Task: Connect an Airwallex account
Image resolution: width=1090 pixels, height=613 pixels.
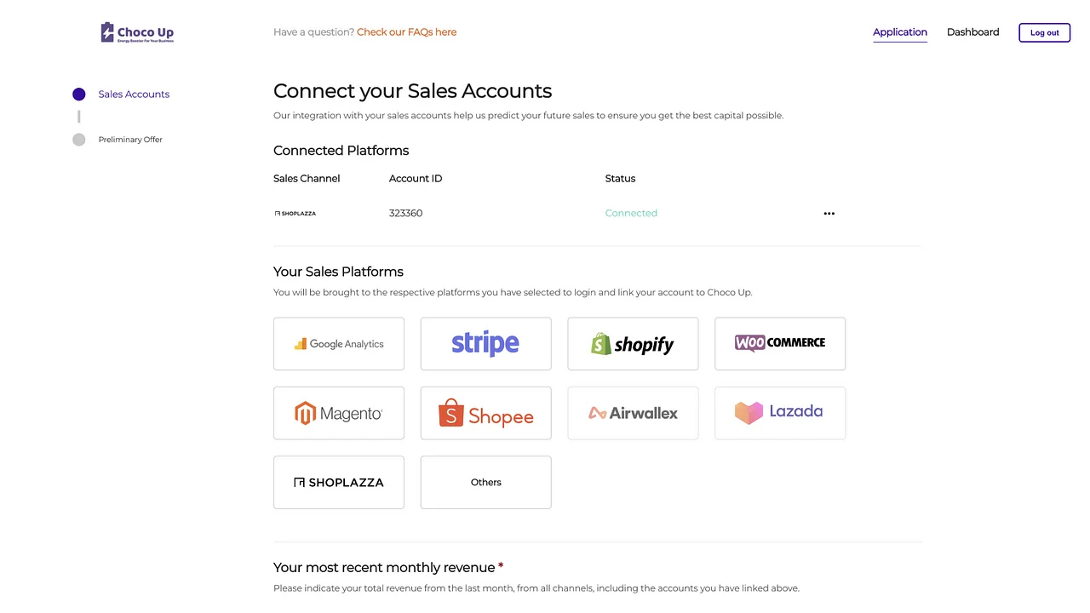Action: pos(633,413)
